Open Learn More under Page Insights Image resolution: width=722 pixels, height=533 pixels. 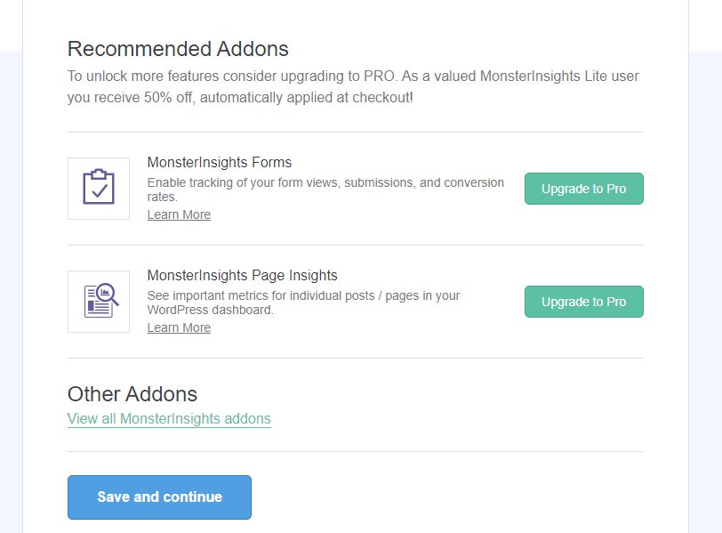[x=179, y=327]
